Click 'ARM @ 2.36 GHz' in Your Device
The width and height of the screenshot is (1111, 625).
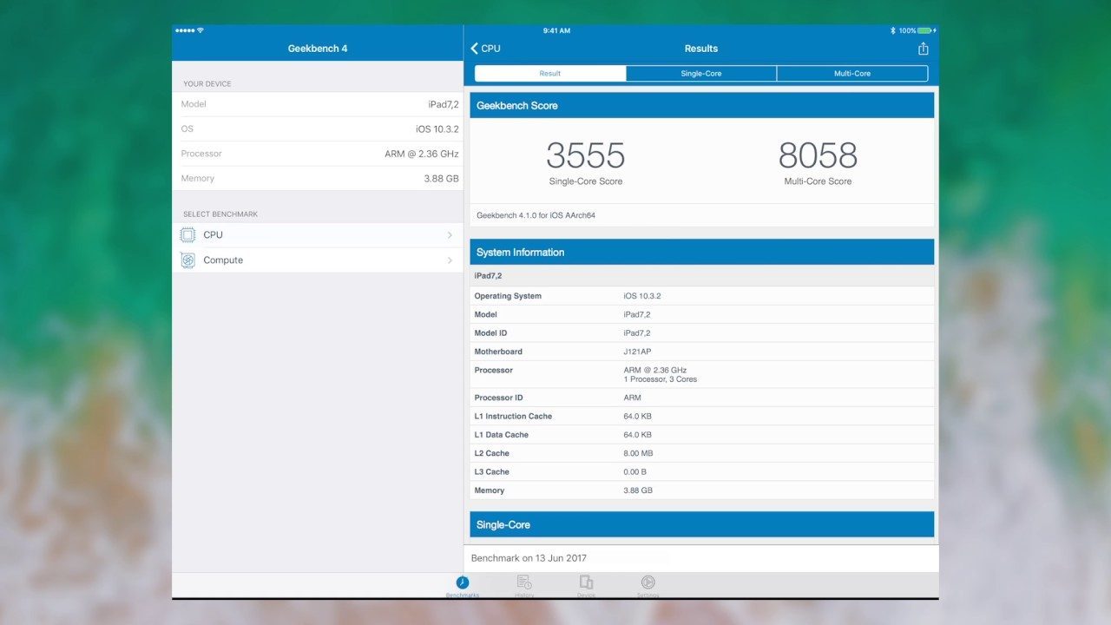[x=422, y=154]
